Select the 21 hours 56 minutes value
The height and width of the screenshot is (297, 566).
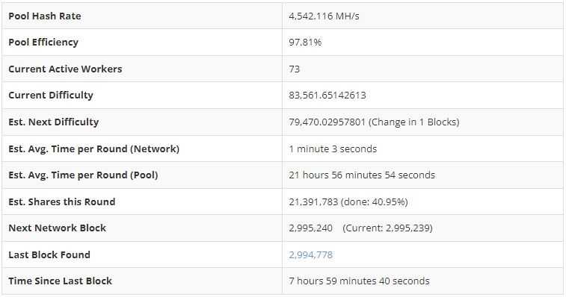pyautogui.click(x=336, y=175)
